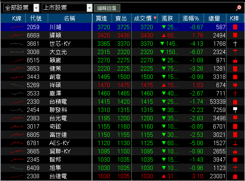Open the K-line mini chart for 聯發科
The image size is (245, 181).
(x=17, y=110)
